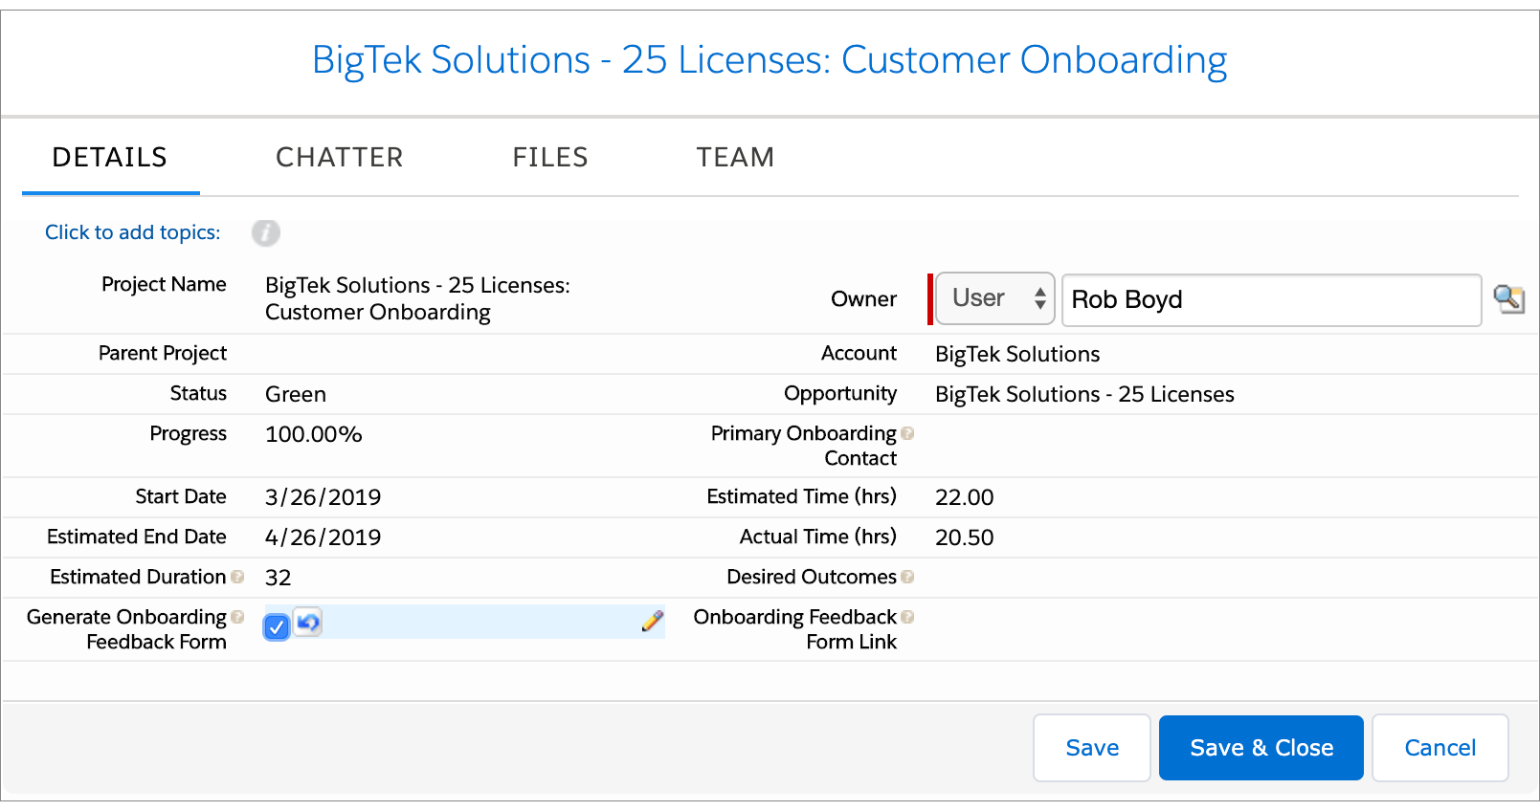Viewport: 1540px width, 811px height.
Task: Click the Status value Green
Action: click(x=296, y=394)
